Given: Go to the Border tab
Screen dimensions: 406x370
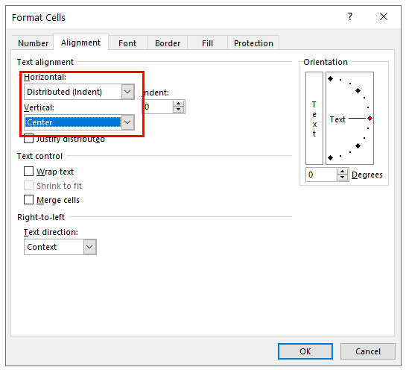Looking at the screenshot, I should 168,43.
